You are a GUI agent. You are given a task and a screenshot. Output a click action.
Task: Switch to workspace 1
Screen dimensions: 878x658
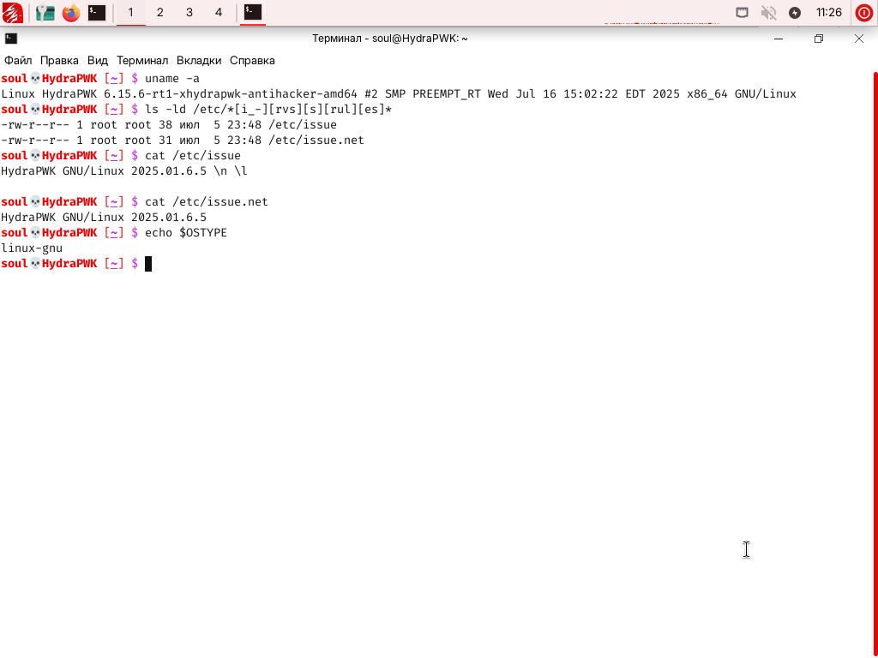[x=130, y=12]
